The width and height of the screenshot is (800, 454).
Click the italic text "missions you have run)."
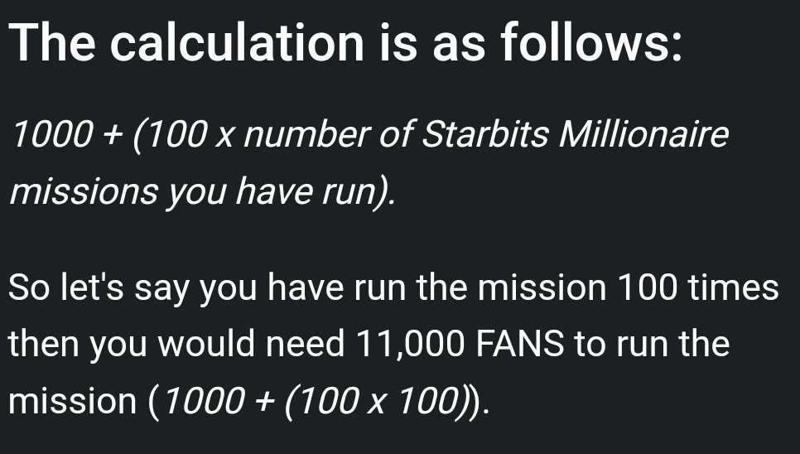tap(201, 192)
